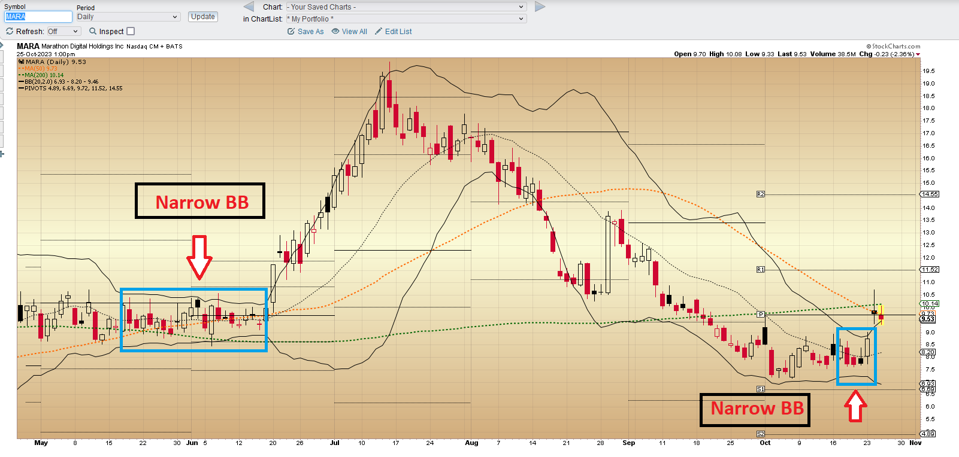Click the Jul label on date axis
The width and height of the screenshot is (959, 457).
(334, 443)
